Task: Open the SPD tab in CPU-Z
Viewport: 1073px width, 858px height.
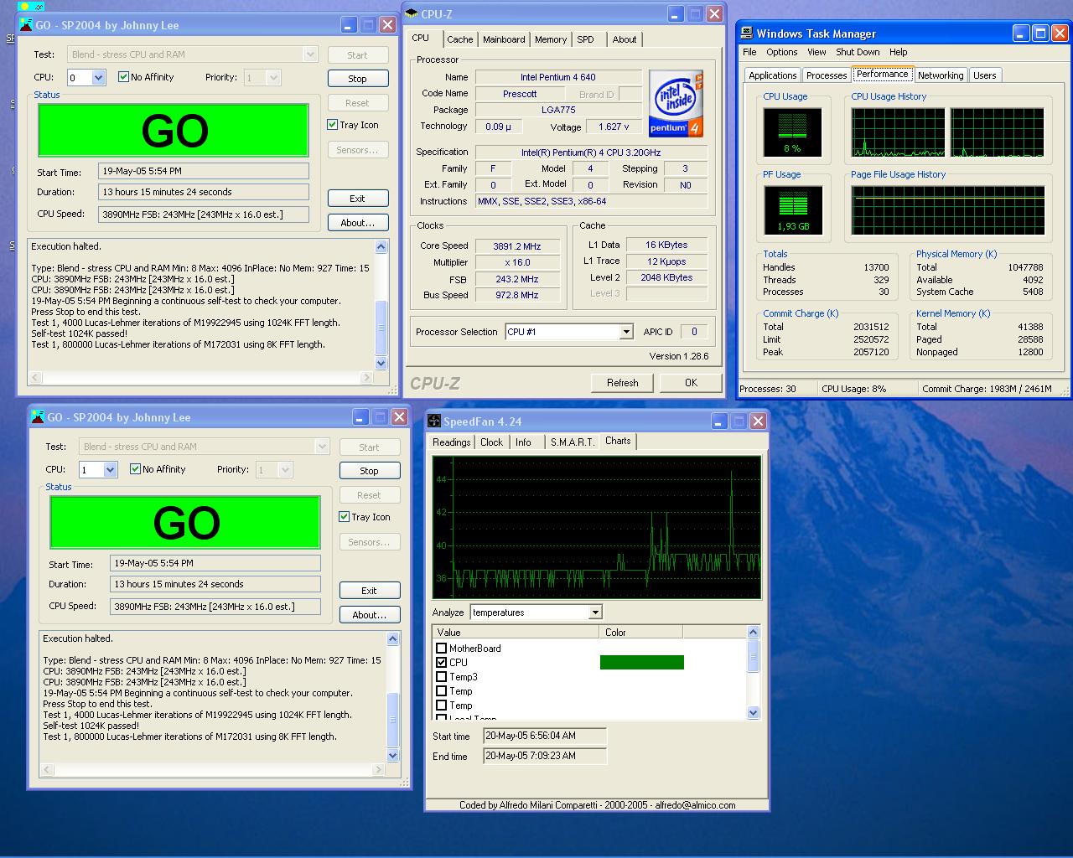Action: click(586, 39)
